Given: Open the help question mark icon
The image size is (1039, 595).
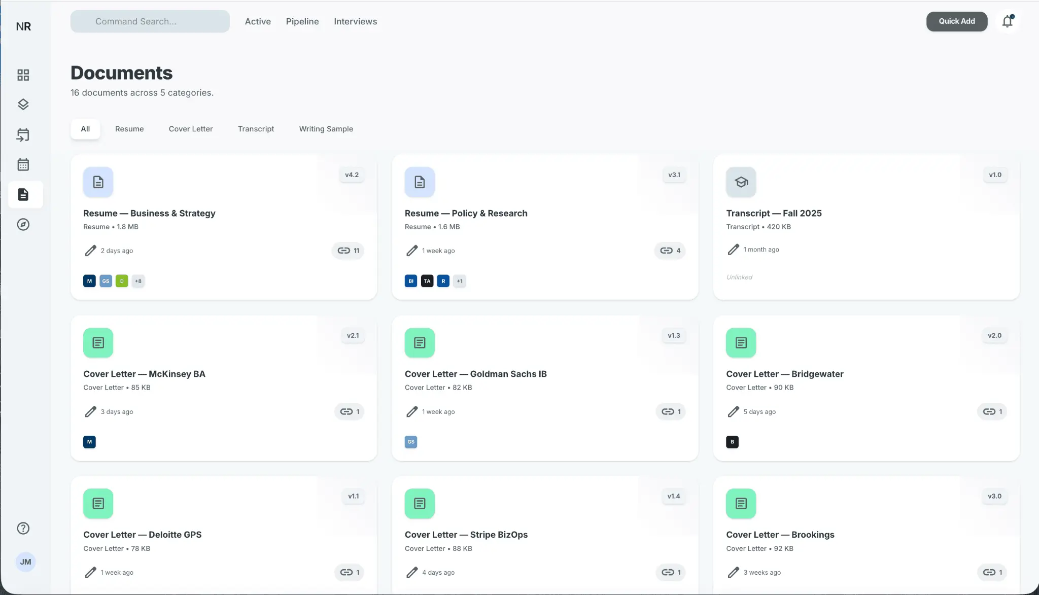Looking at the screenshot, I should [23, 528].
